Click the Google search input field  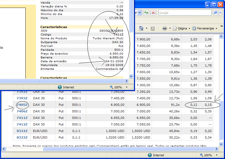[185, 13]
